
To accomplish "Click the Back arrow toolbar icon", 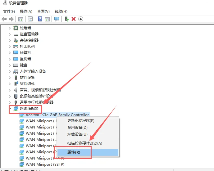I will point(4,19).
